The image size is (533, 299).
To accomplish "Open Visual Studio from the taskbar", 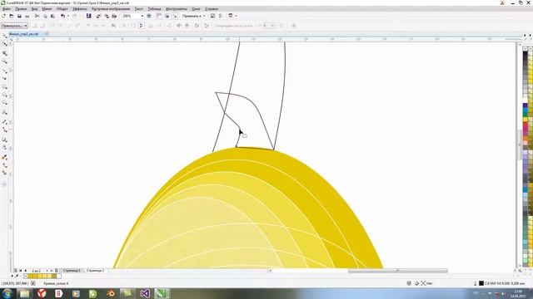I will (145, 293).
